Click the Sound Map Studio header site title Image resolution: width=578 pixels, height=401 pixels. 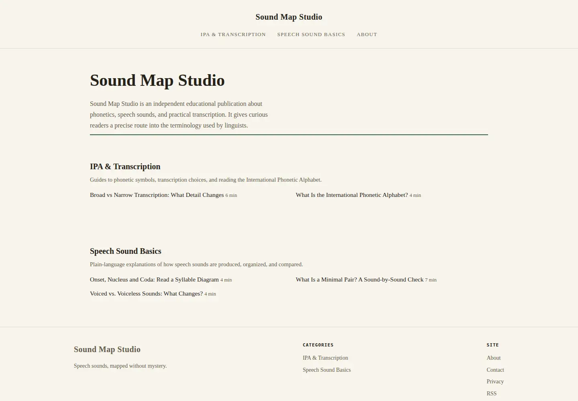(289, 17)
